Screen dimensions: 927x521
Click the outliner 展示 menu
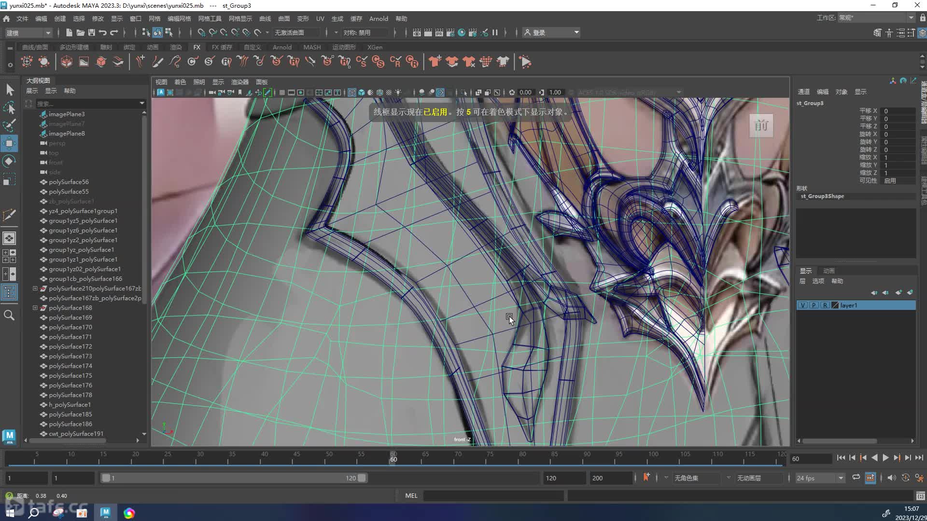[x=32, y=91]
